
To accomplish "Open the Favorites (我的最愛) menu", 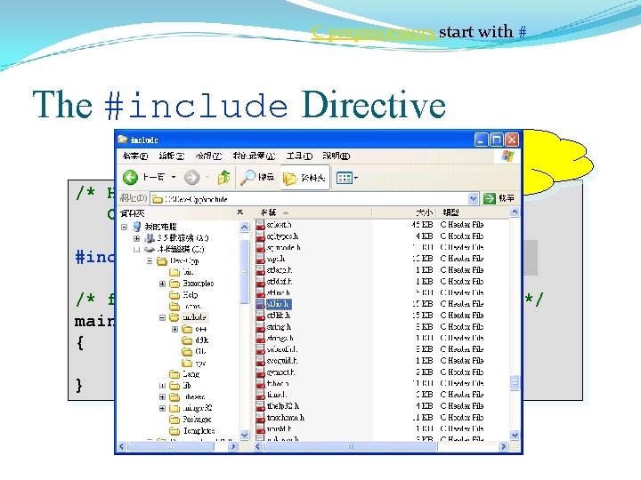I will (x=254, y=156).
